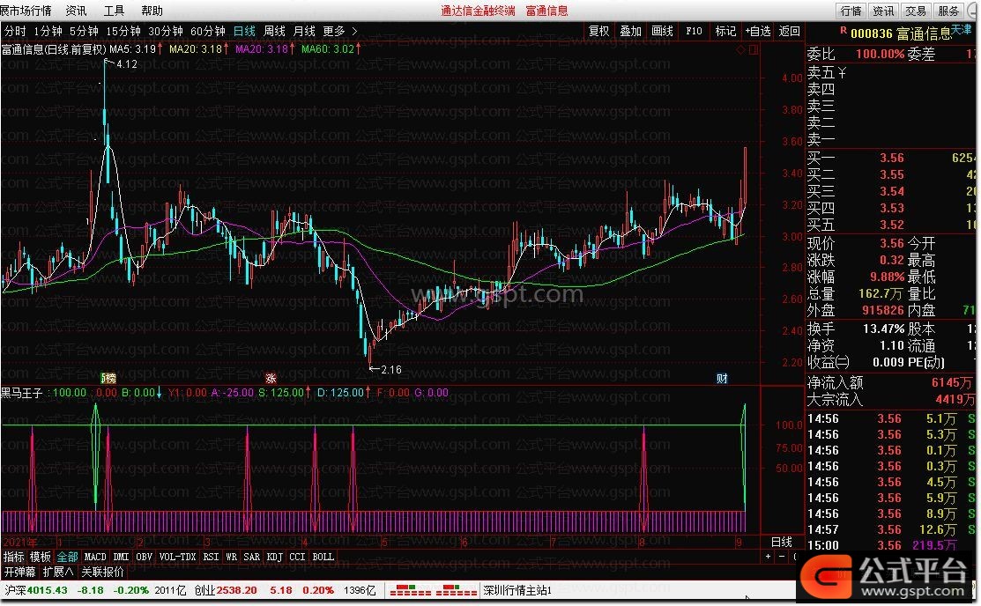Open the 帮助 menu

pyautogui.click(x=152, y=11)
